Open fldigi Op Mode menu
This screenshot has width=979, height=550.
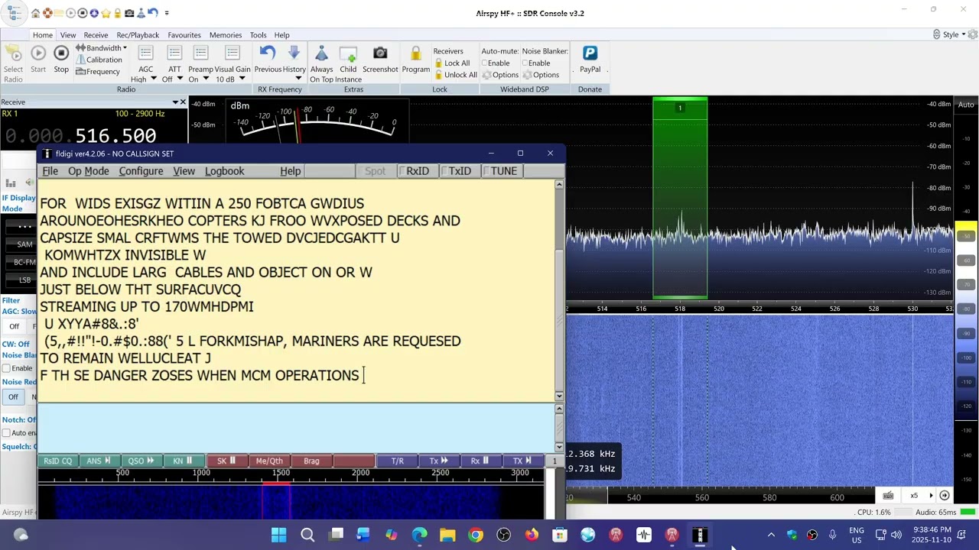[x=88, y=171]
